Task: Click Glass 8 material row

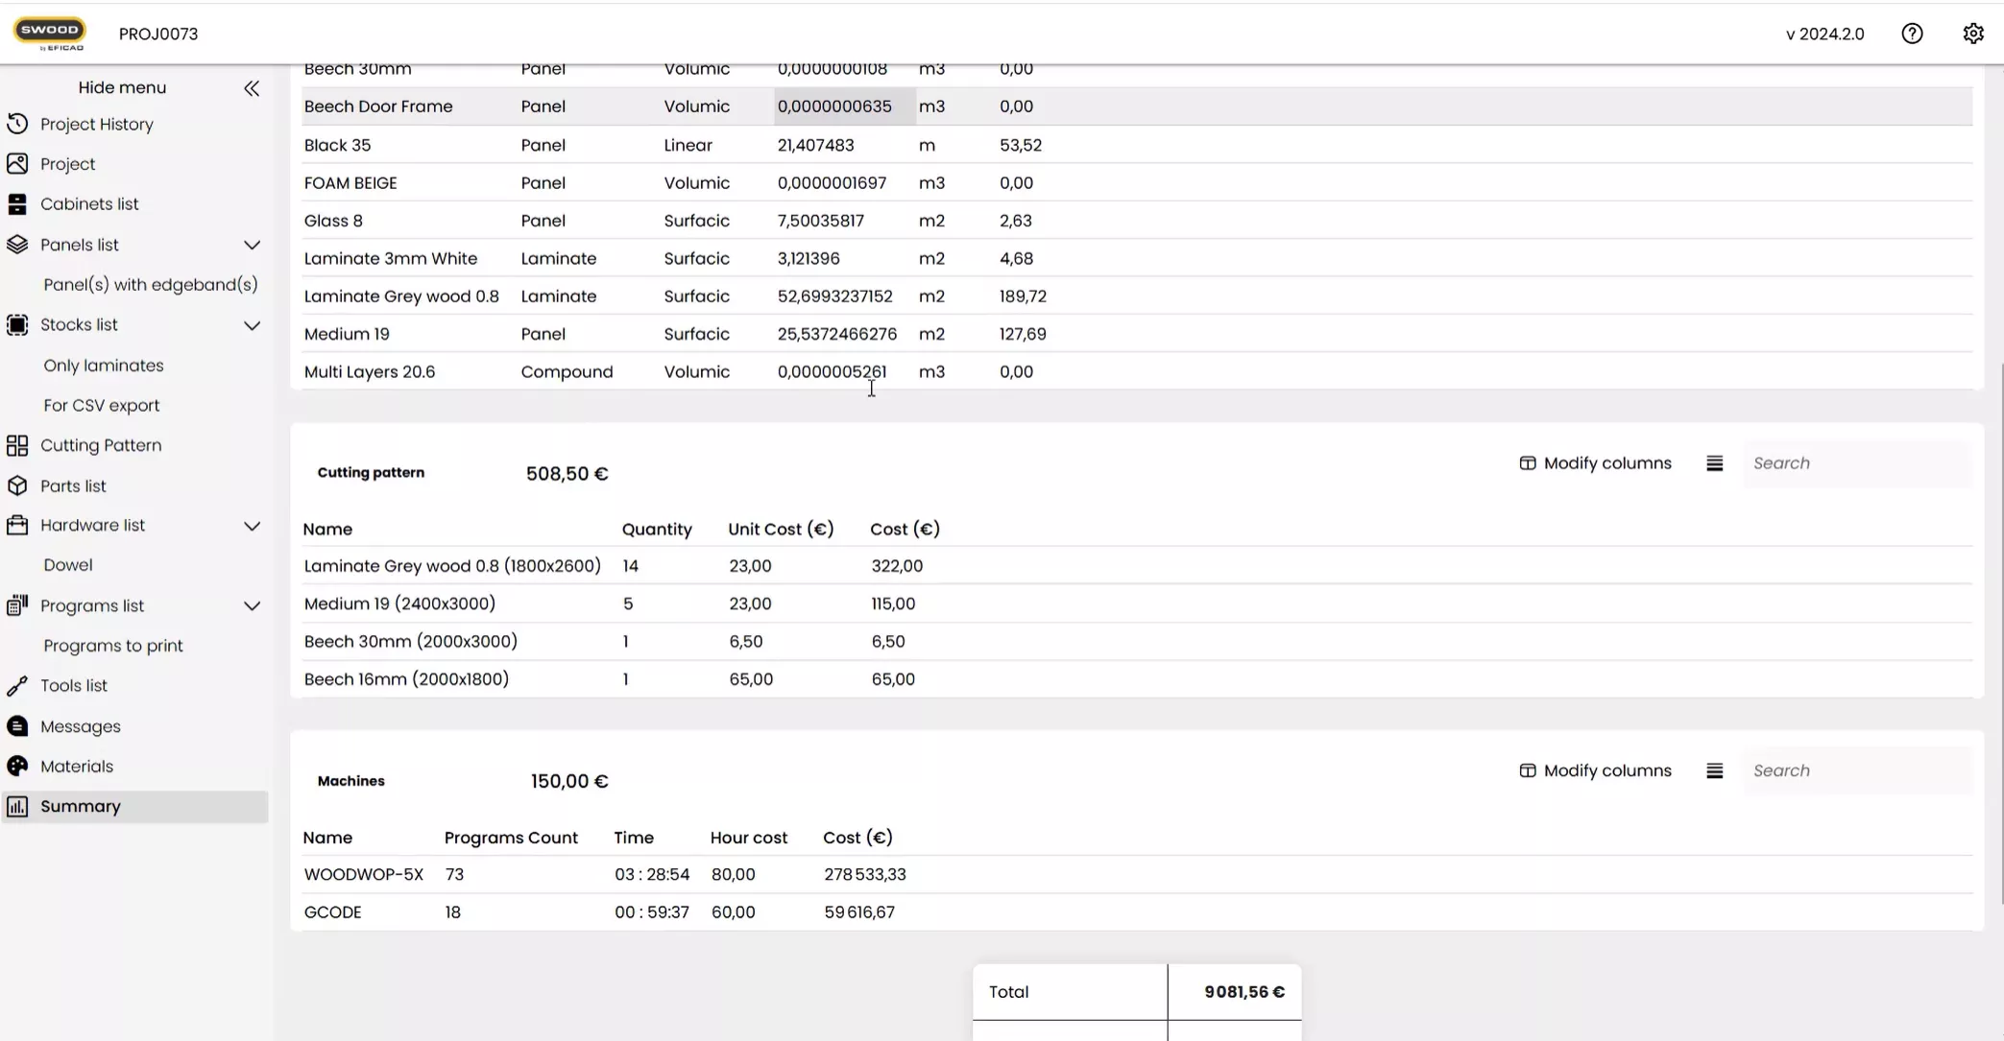Action: (1137, 221)
